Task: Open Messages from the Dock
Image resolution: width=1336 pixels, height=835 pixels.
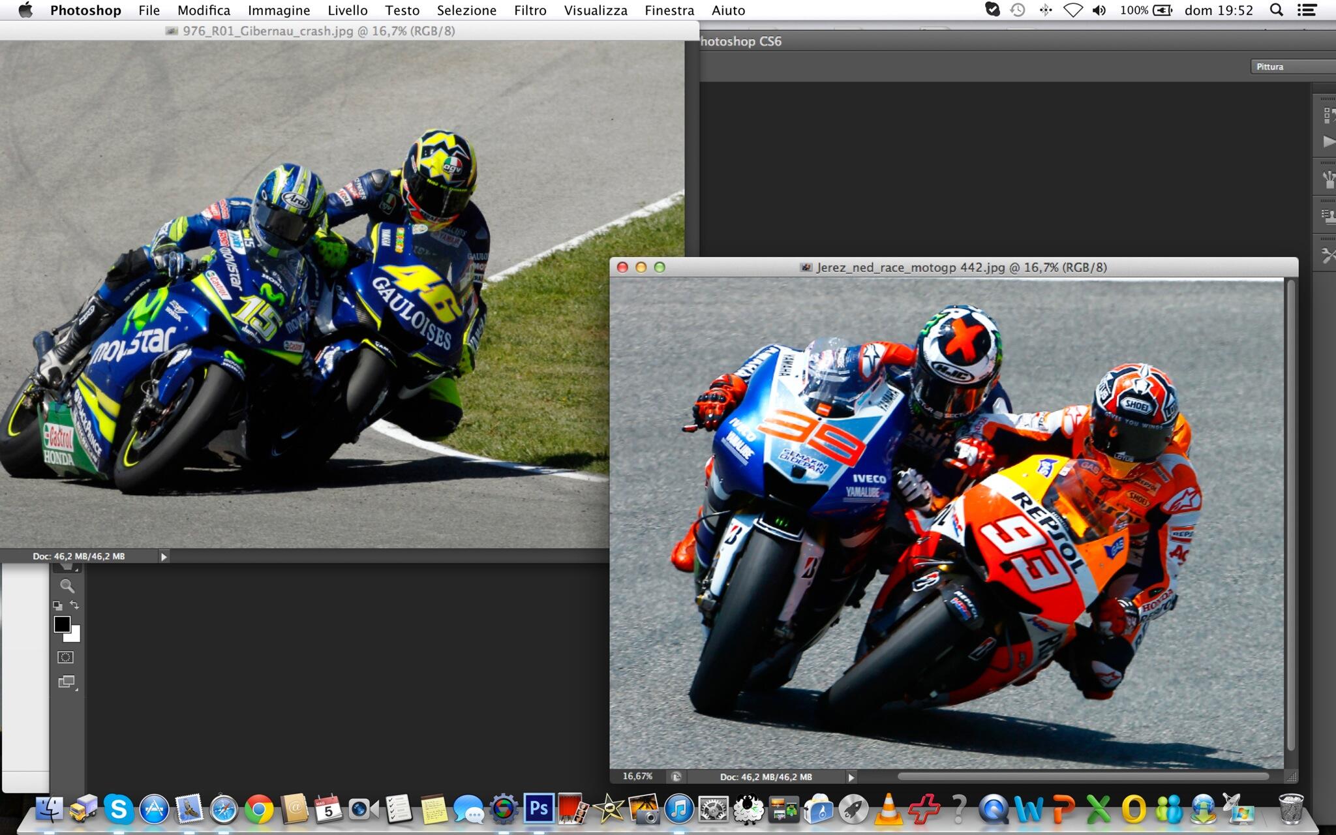Action: click(x=468, y=809)
